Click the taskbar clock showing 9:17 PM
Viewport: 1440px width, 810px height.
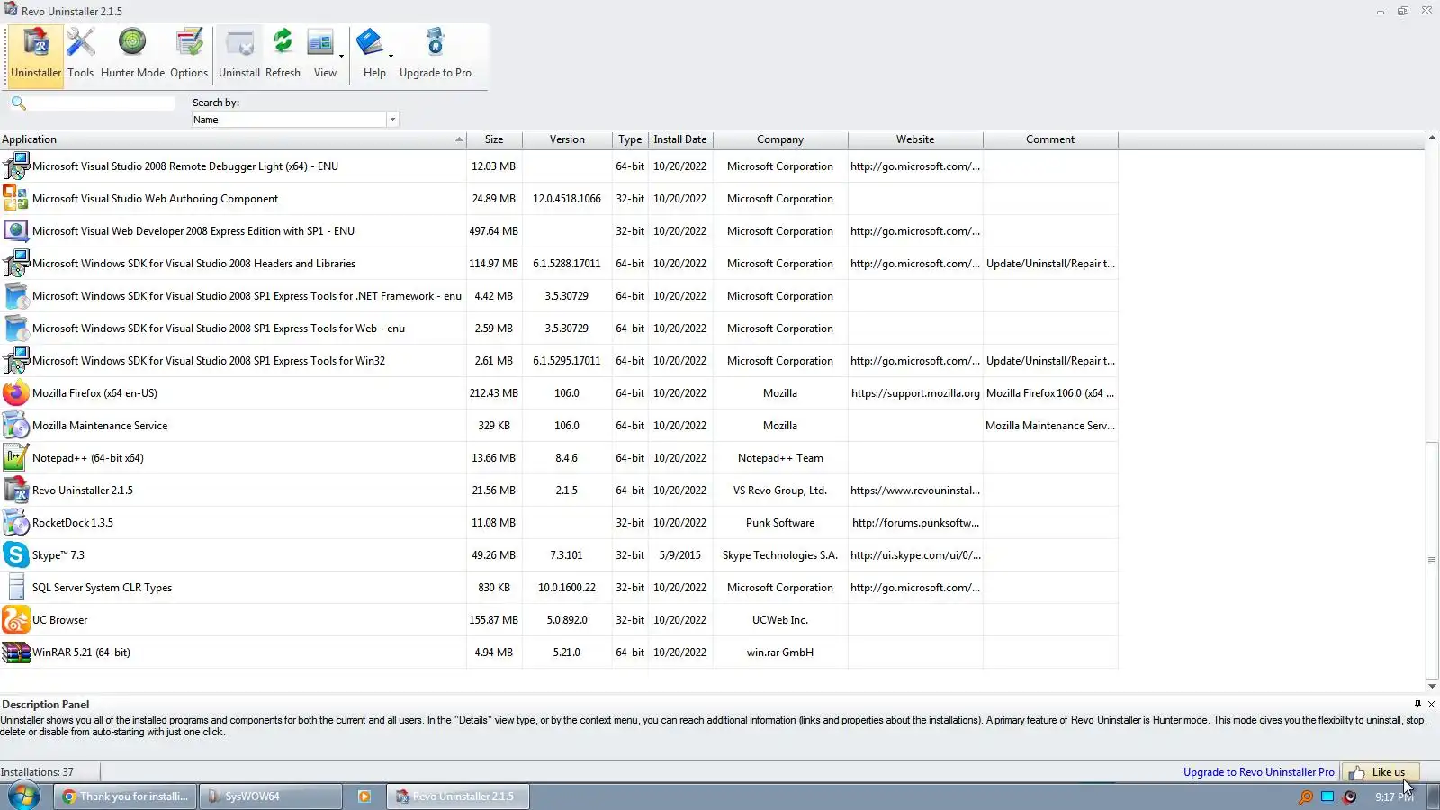click(1394, 796)
